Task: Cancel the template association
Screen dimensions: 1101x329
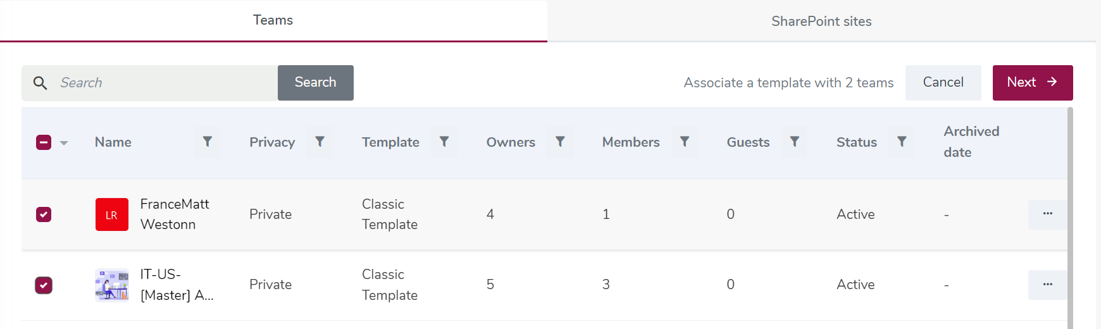Action: click(943, 82)
